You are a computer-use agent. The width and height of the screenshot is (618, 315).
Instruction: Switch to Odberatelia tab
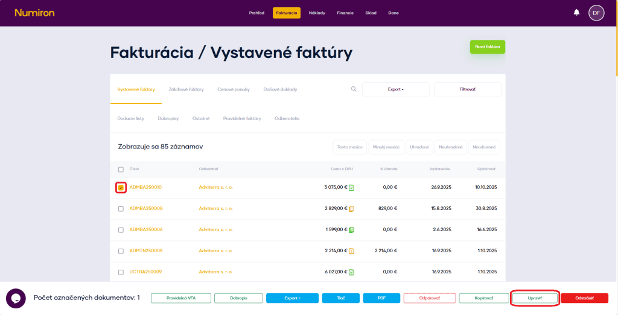[x=287, y=118]
